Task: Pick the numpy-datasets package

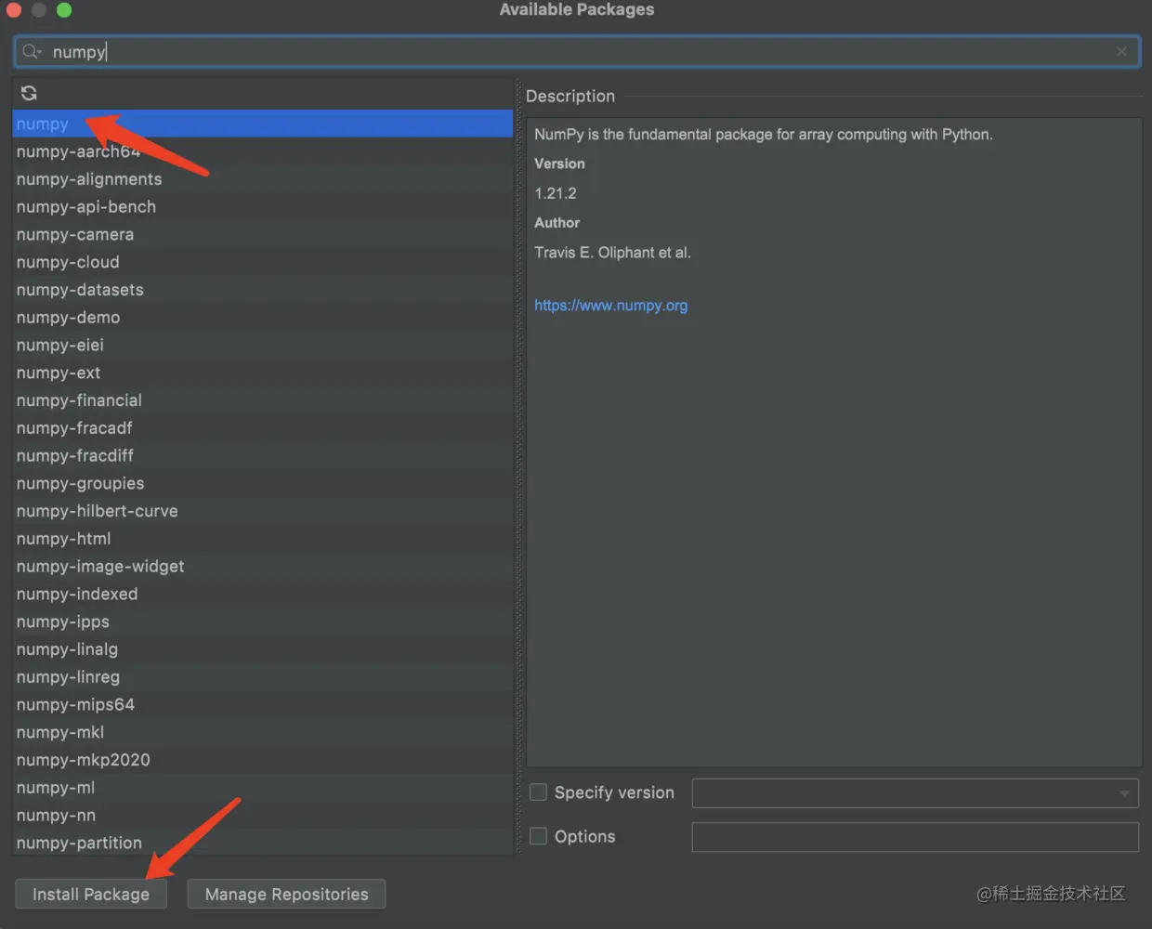Action: click(x=80, y=290)
